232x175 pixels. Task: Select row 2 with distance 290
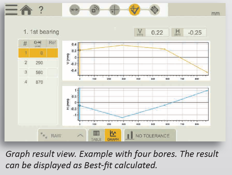[x=38, y=63]
